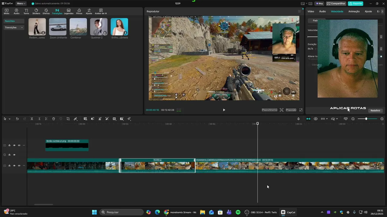Screen dimensions: 387x217
Task: Switch to the Ajuste inspector tab
Action: tap(368, 11)
